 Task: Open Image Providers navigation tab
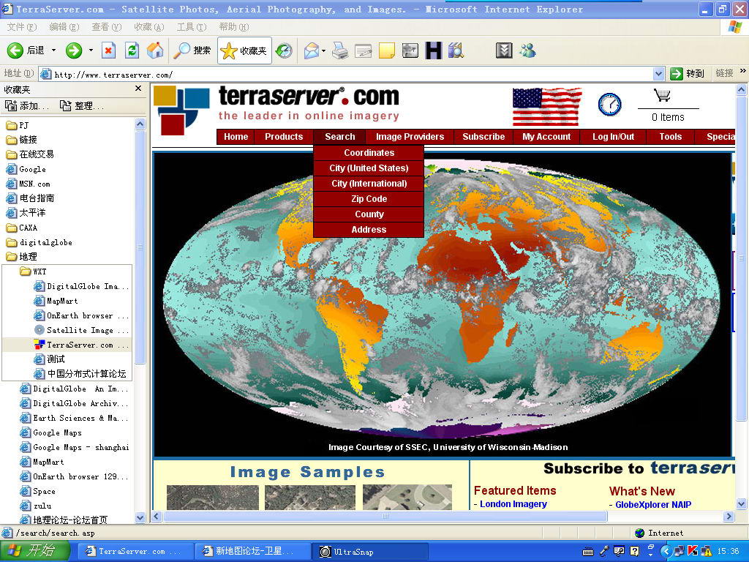click(410, 137)
